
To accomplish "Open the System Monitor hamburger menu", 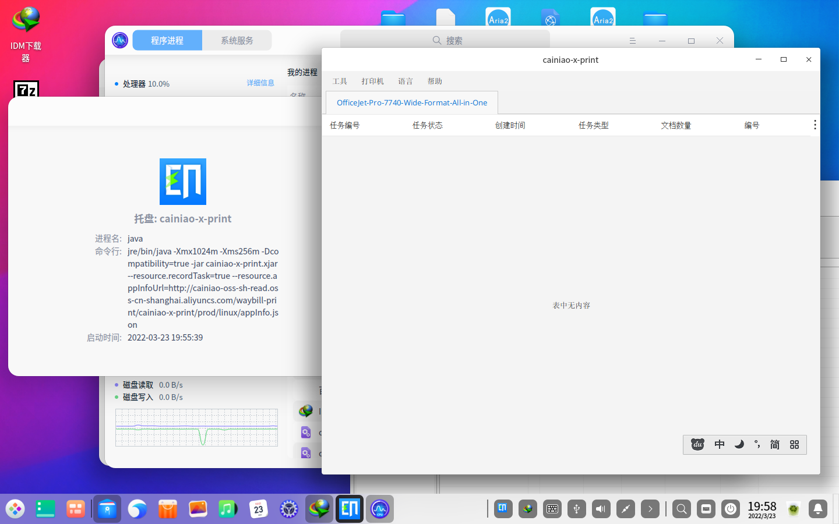I will click(632, 41).
